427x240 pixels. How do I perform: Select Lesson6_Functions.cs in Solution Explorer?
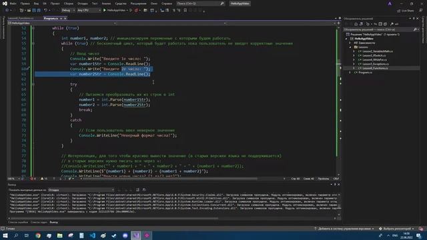(x=375, y=68)
